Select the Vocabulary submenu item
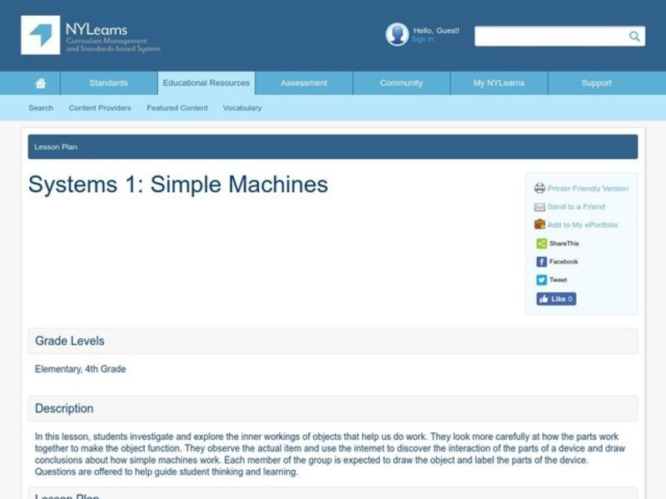Image resolution: width=666 pixels, height=499 pixels. click(x=241, y=108)
